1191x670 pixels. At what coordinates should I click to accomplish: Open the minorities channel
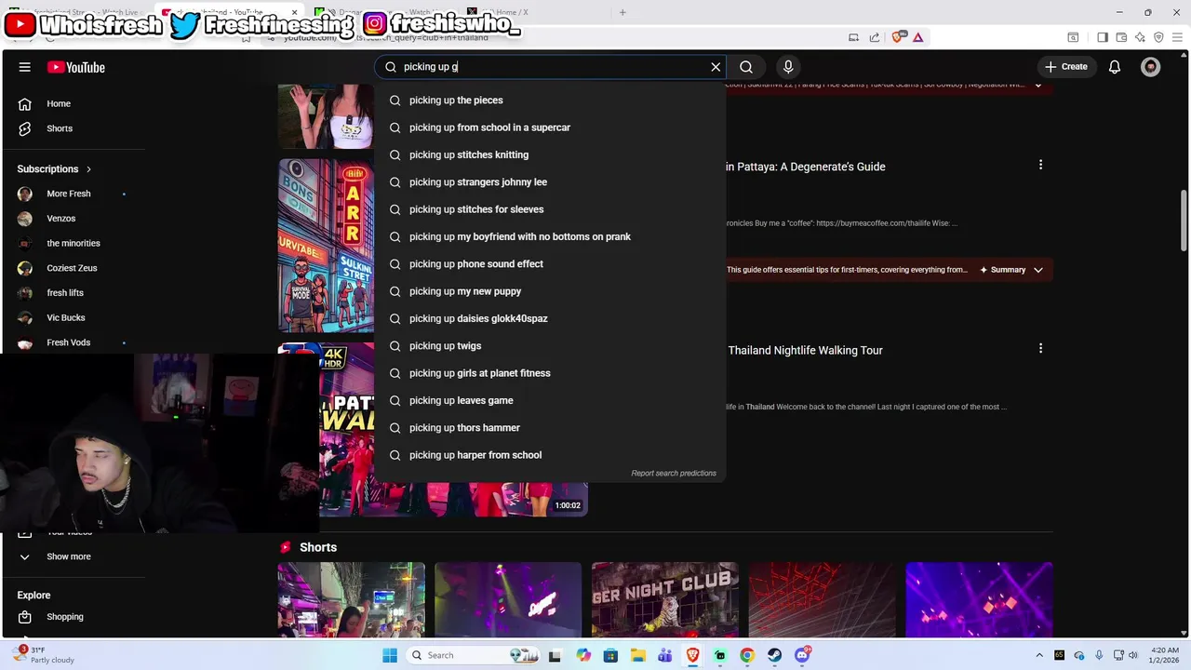(x=74, y=243)
